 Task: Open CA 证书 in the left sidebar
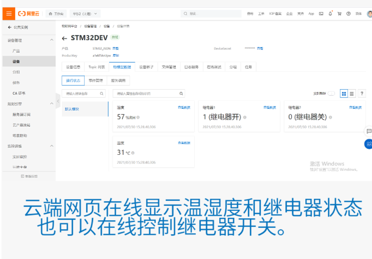(x=19, y=93)
